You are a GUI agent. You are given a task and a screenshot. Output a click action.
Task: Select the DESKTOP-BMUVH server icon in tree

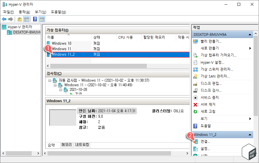click(9, 32)
